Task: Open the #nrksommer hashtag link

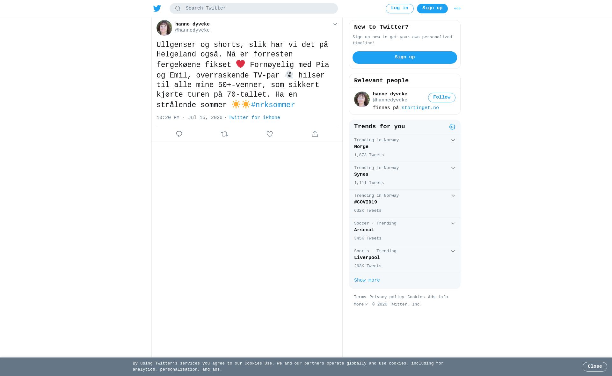Action: tap(273, 105)
